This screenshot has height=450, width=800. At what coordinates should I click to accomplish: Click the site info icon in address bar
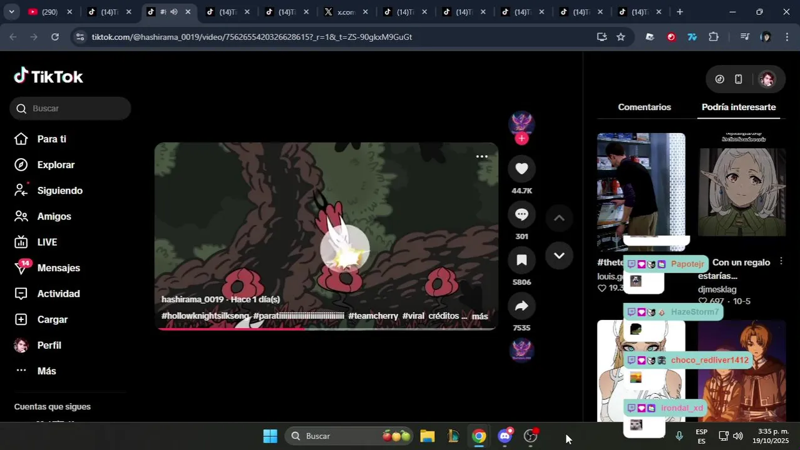[79, 37]
